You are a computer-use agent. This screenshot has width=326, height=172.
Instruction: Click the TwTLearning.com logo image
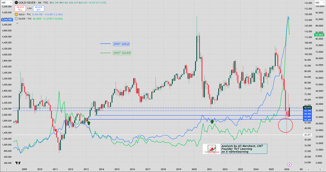coord(211,149)
